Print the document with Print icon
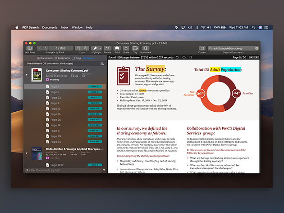The image size is (284, 213). tap(117, 48)
